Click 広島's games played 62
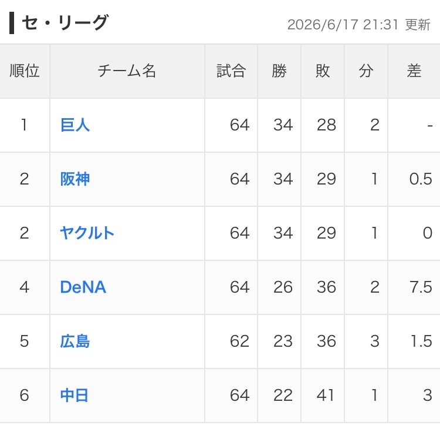Viewport: 440px width, 442px height. click(x=239, y=341)
